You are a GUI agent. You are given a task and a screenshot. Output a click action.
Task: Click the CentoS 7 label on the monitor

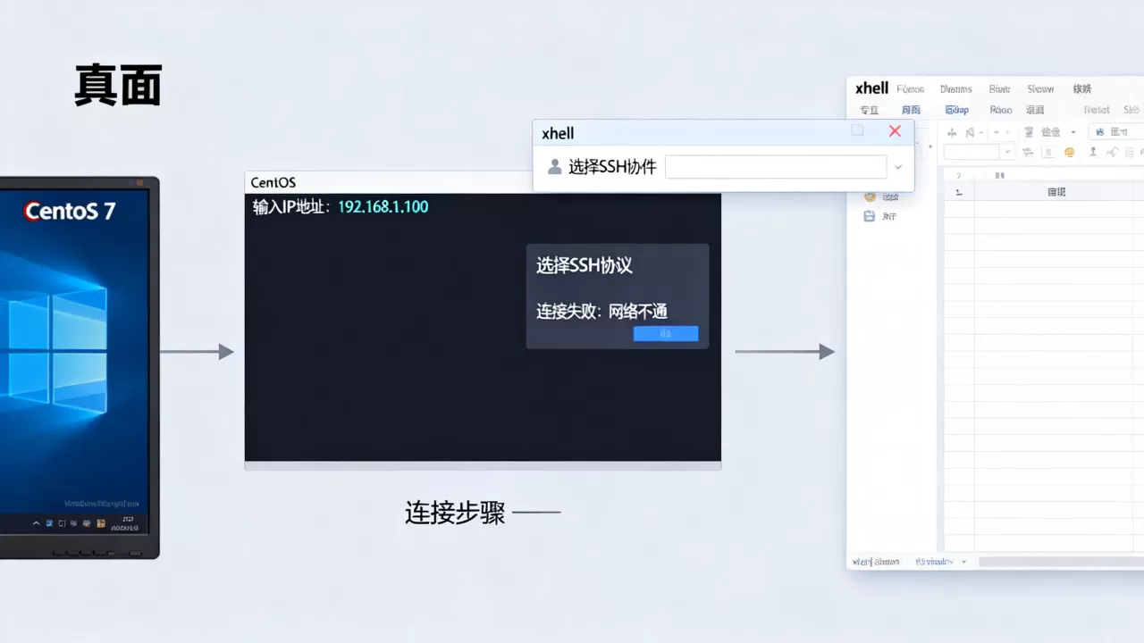tap(70, 212)
